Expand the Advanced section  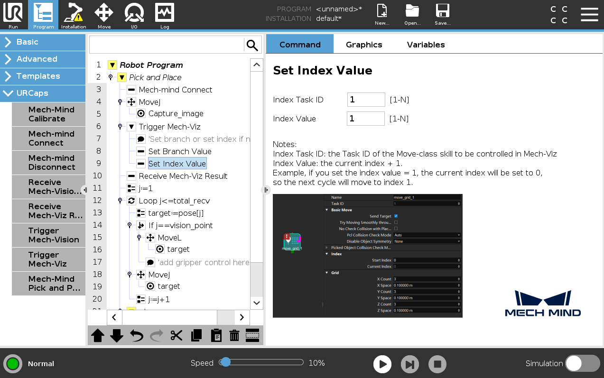pos(43,59)
